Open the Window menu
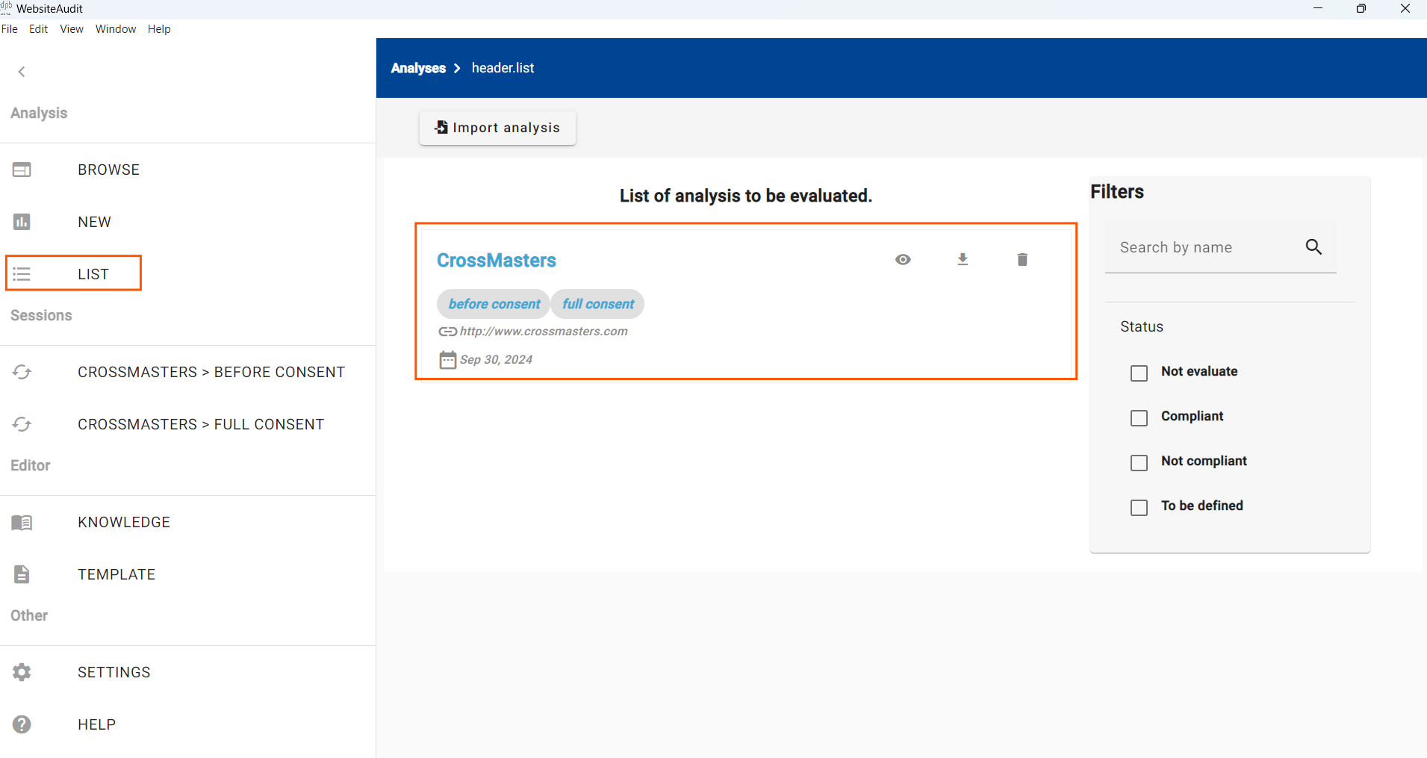1427x758 pixels. [116, 29]
